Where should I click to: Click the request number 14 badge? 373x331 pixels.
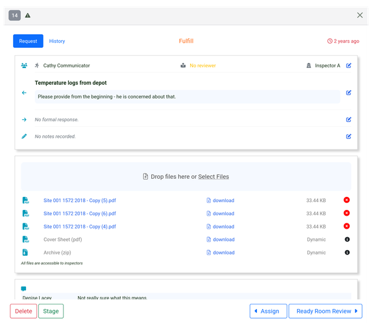(15, 16)
